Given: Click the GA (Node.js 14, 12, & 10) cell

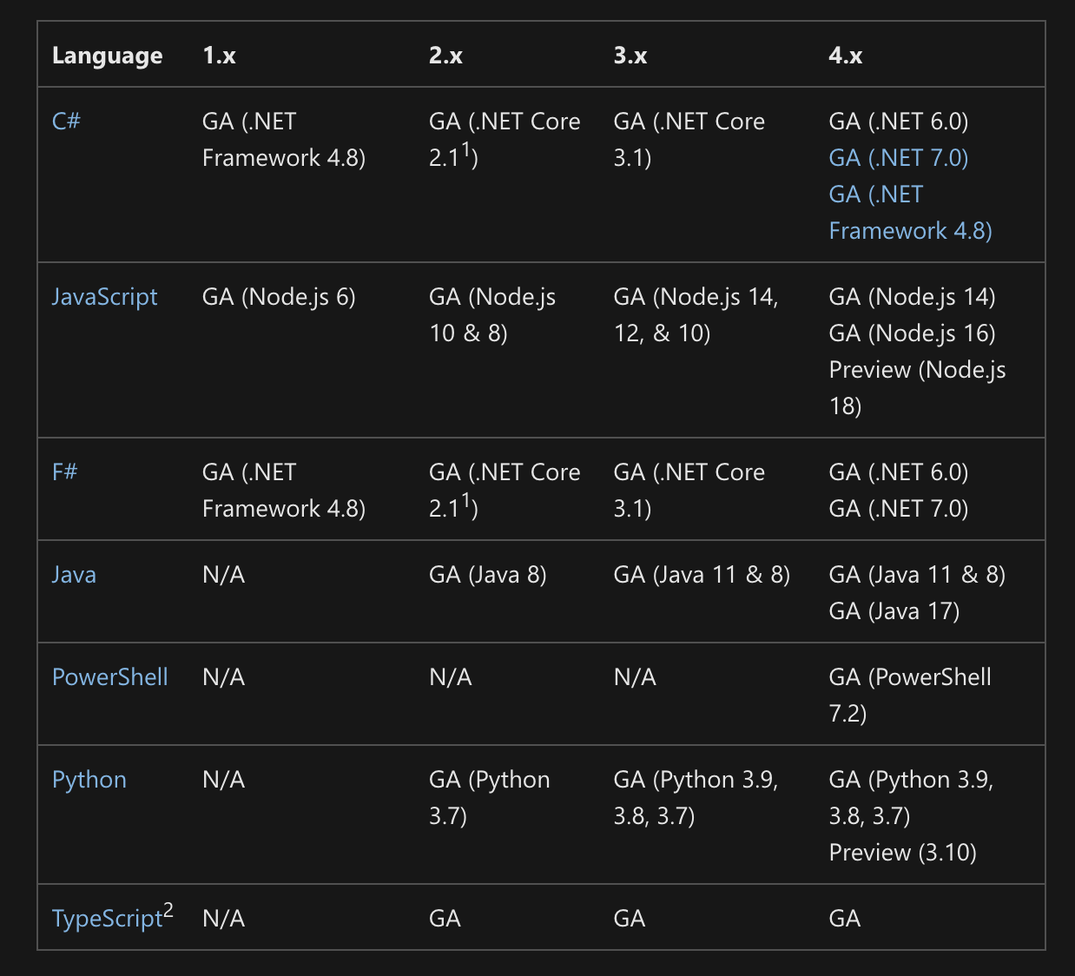Looking at the screenshot, I should (x=696, y=315).
